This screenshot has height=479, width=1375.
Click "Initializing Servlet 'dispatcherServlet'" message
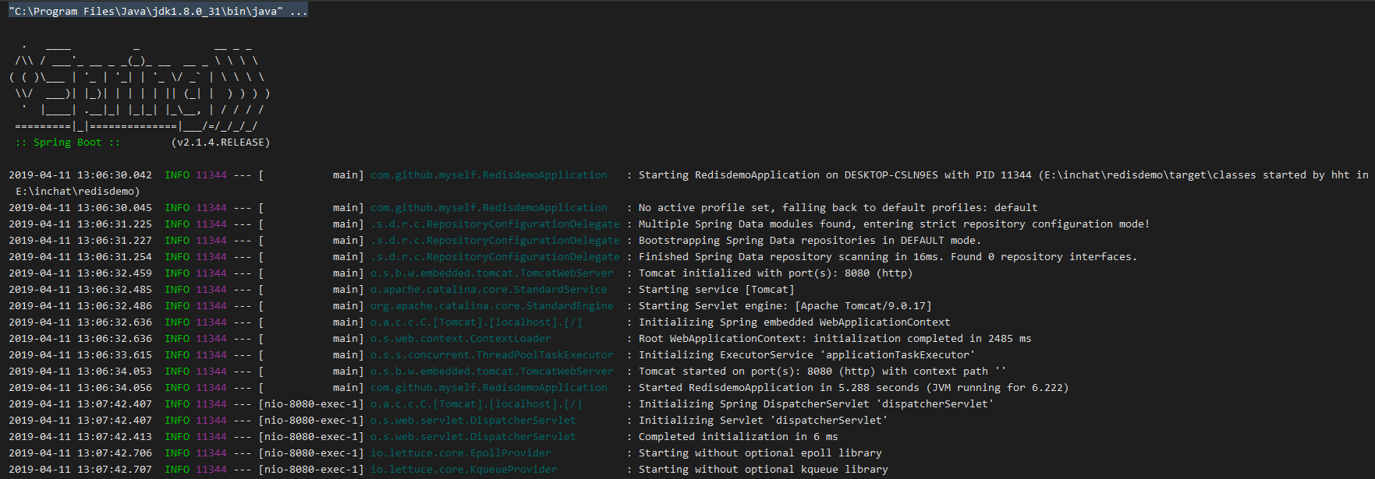(764, 421)
